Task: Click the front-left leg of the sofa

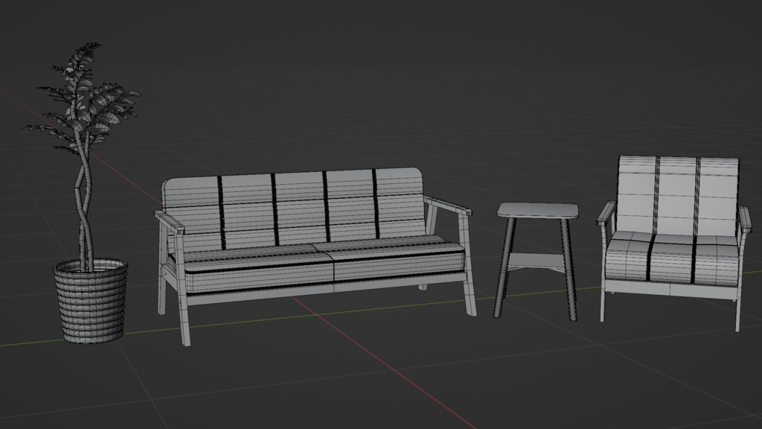Action: coord(182,313)
